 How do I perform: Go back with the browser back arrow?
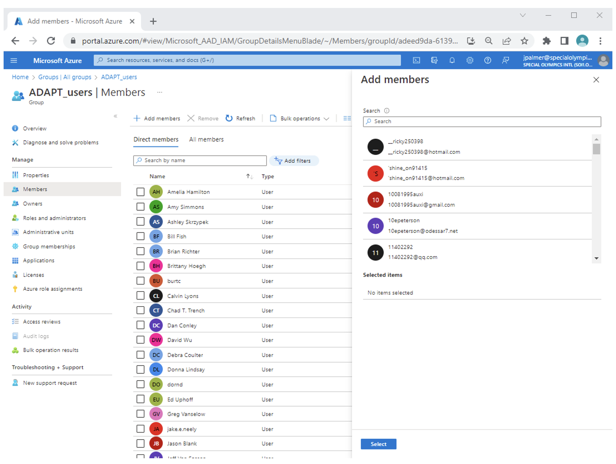pos(15,41)
